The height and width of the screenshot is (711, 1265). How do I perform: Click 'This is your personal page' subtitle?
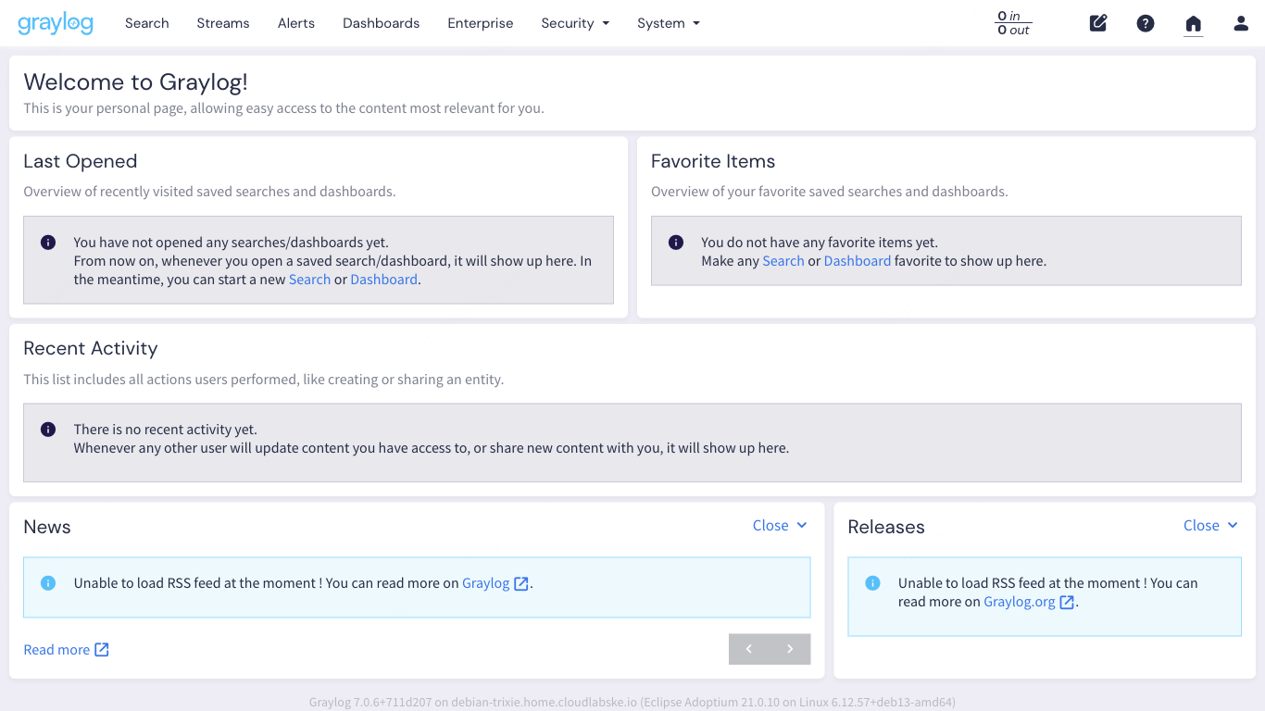283,108
